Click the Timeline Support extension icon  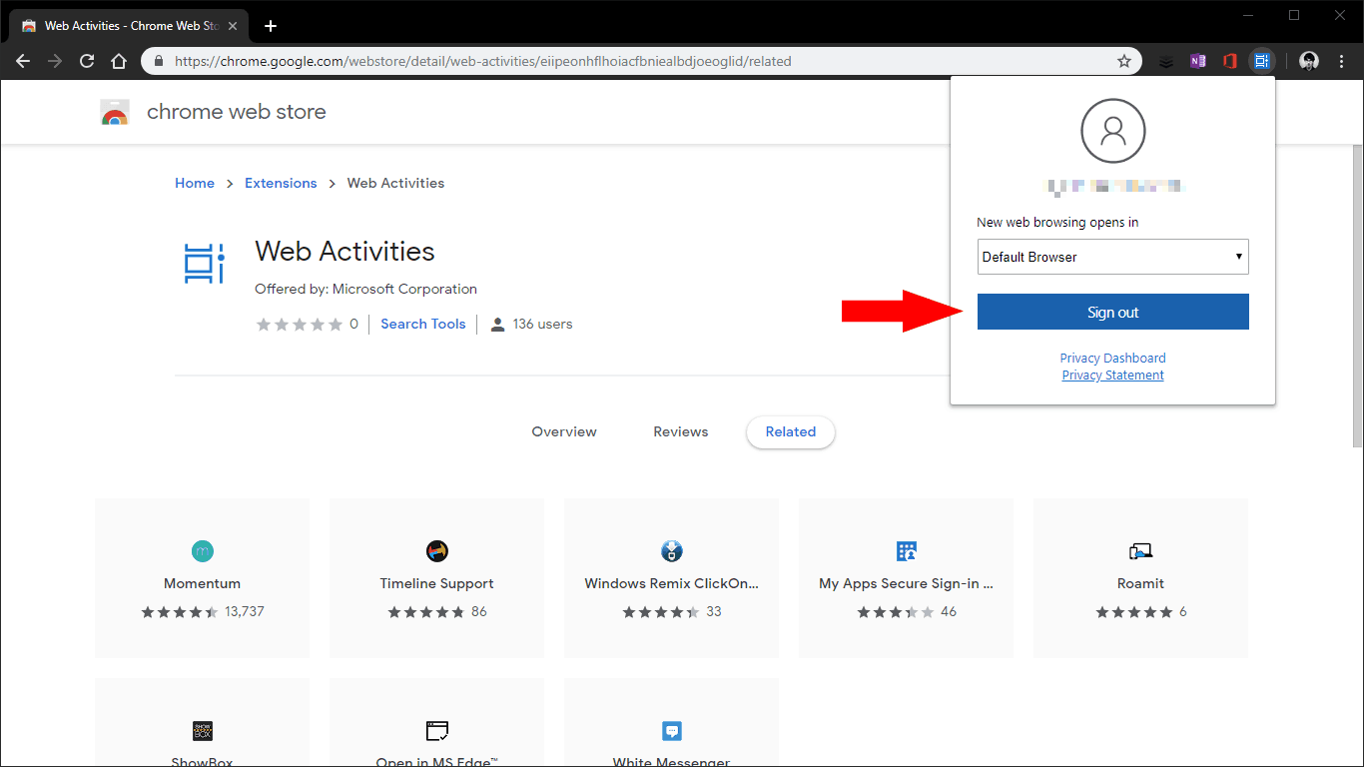pos(437,550)
